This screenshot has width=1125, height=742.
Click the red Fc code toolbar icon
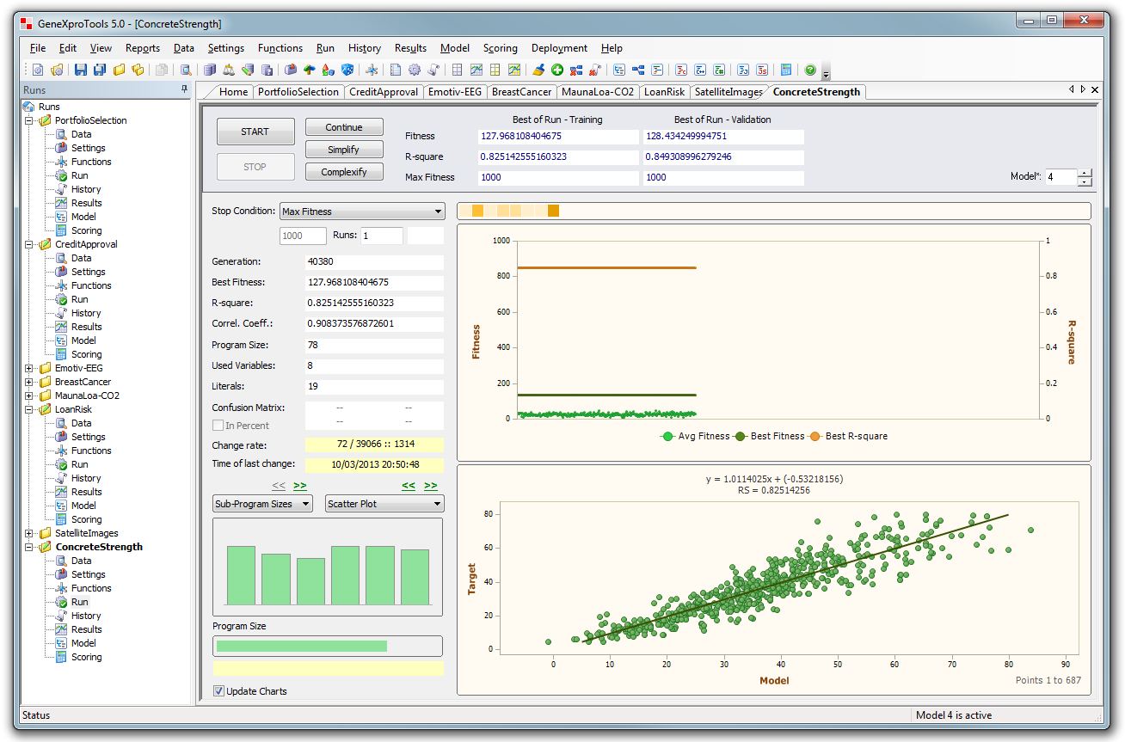click(x=681, y=70)
